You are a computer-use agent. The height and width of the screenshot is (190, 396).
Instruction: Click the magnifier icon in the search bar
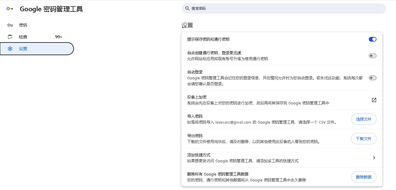[187, 9]
